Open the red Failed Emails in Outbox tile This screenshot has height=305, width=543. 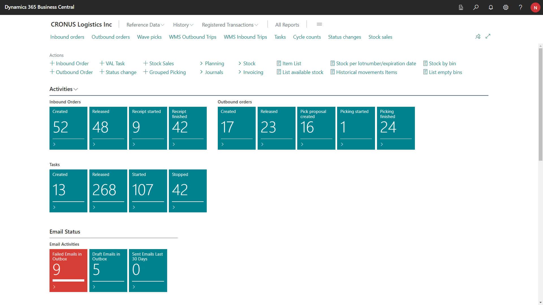(68, 270)
